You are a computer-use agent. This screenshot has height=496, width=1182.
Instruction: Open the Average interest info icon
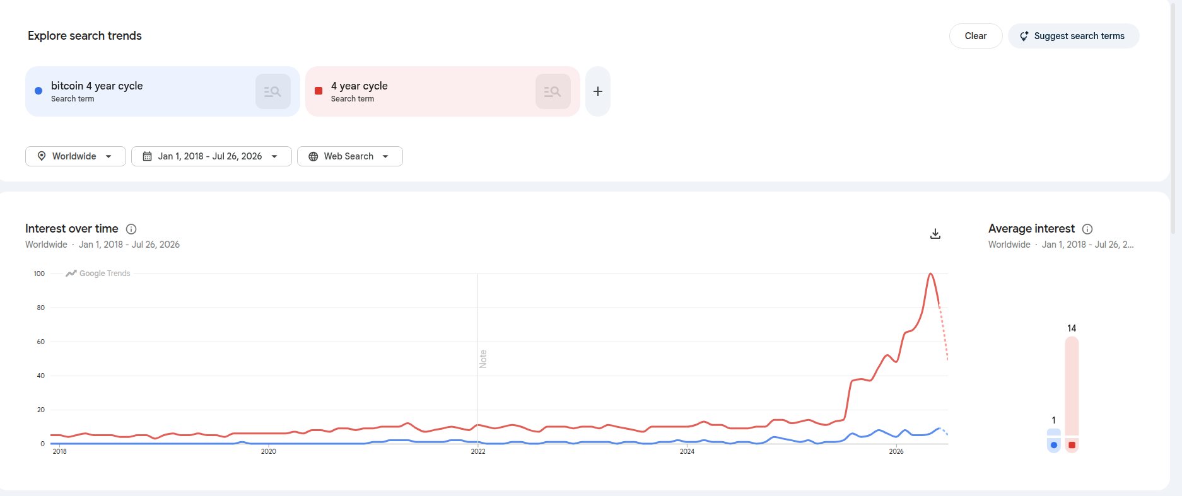pos(1087,229)
